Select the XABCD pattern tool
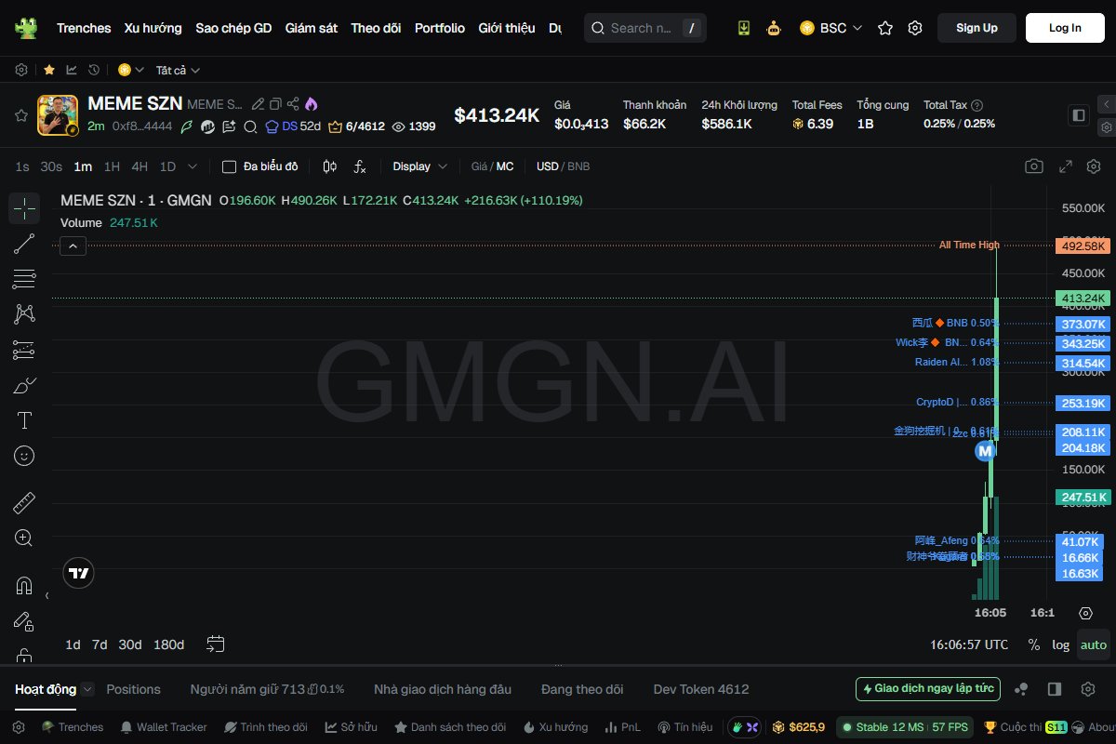1116x744 pixels. coord(24,314)
